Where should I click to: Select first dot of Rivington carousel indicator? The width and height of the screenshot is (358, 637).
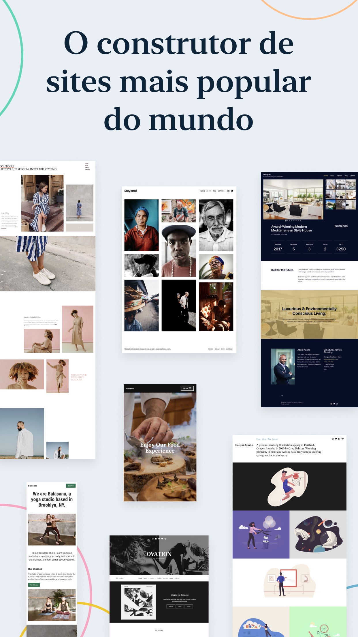(x=286, y=221)
